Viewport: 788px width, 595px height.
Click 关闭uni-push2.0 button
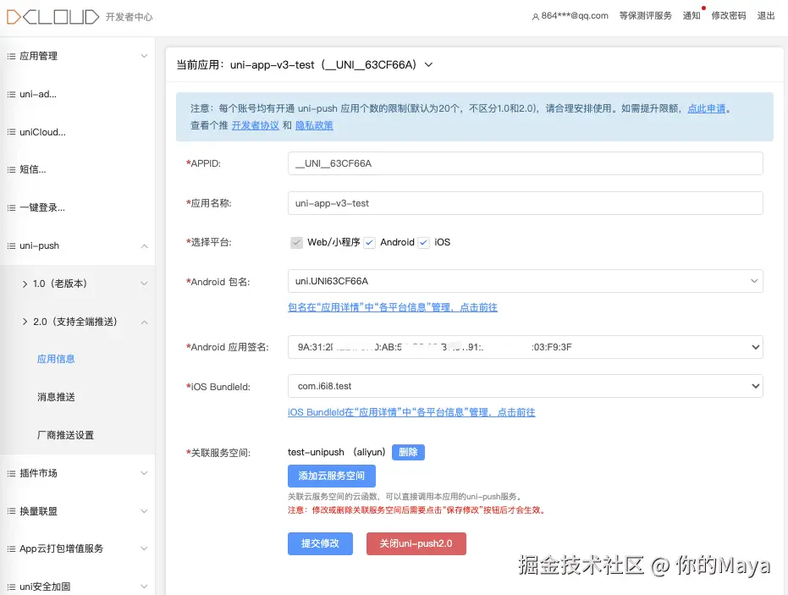click(416, 543)
